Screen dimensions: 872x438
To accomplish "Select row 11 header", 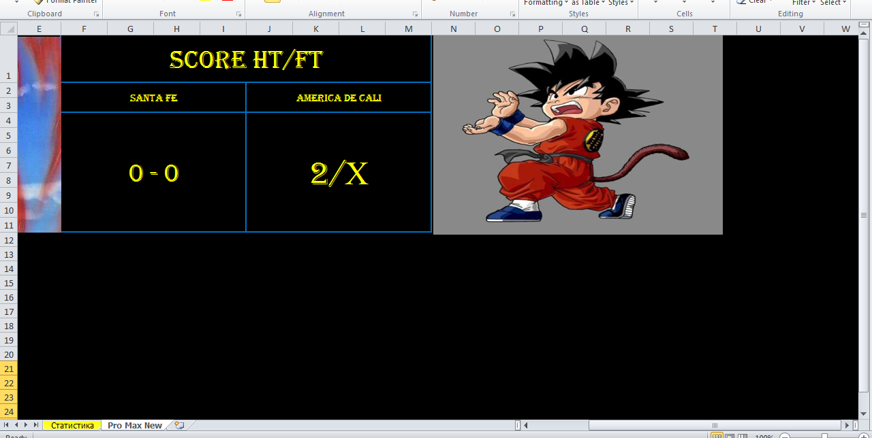I will pyautogui.click(x=9, y=225).
